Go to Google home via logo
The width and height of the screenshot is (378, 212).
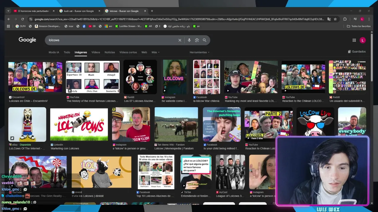coord(27,40)
